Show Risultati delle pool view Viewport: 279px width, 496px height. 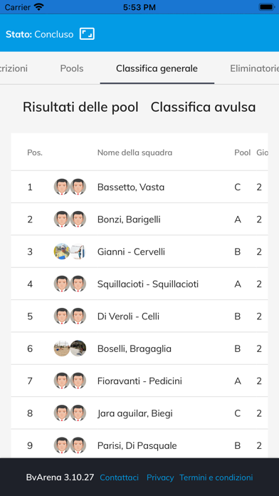80,108
